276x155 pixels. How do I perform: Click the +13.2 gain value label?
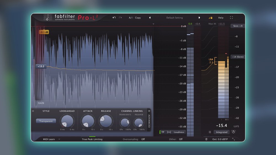coord(41,66)
